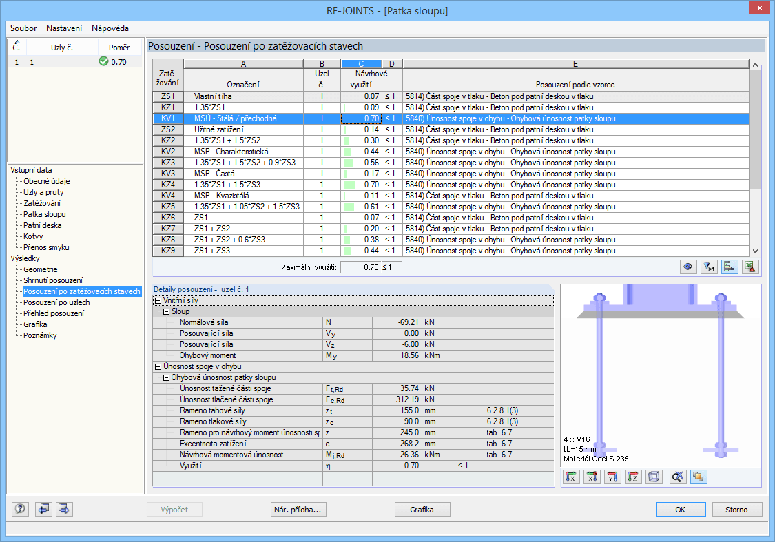The width and height of the screenshot is (775, 542).
Task: Click the Nár. příloha... button
Action: click(x=298, y=510)
